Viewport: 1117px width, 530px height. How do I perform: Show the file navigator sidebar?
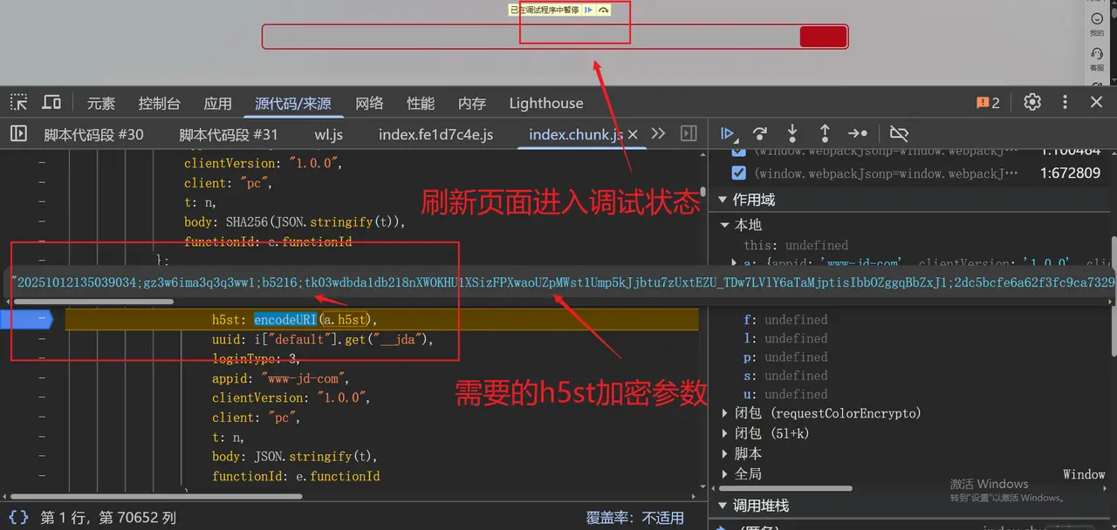pos(18,133)
